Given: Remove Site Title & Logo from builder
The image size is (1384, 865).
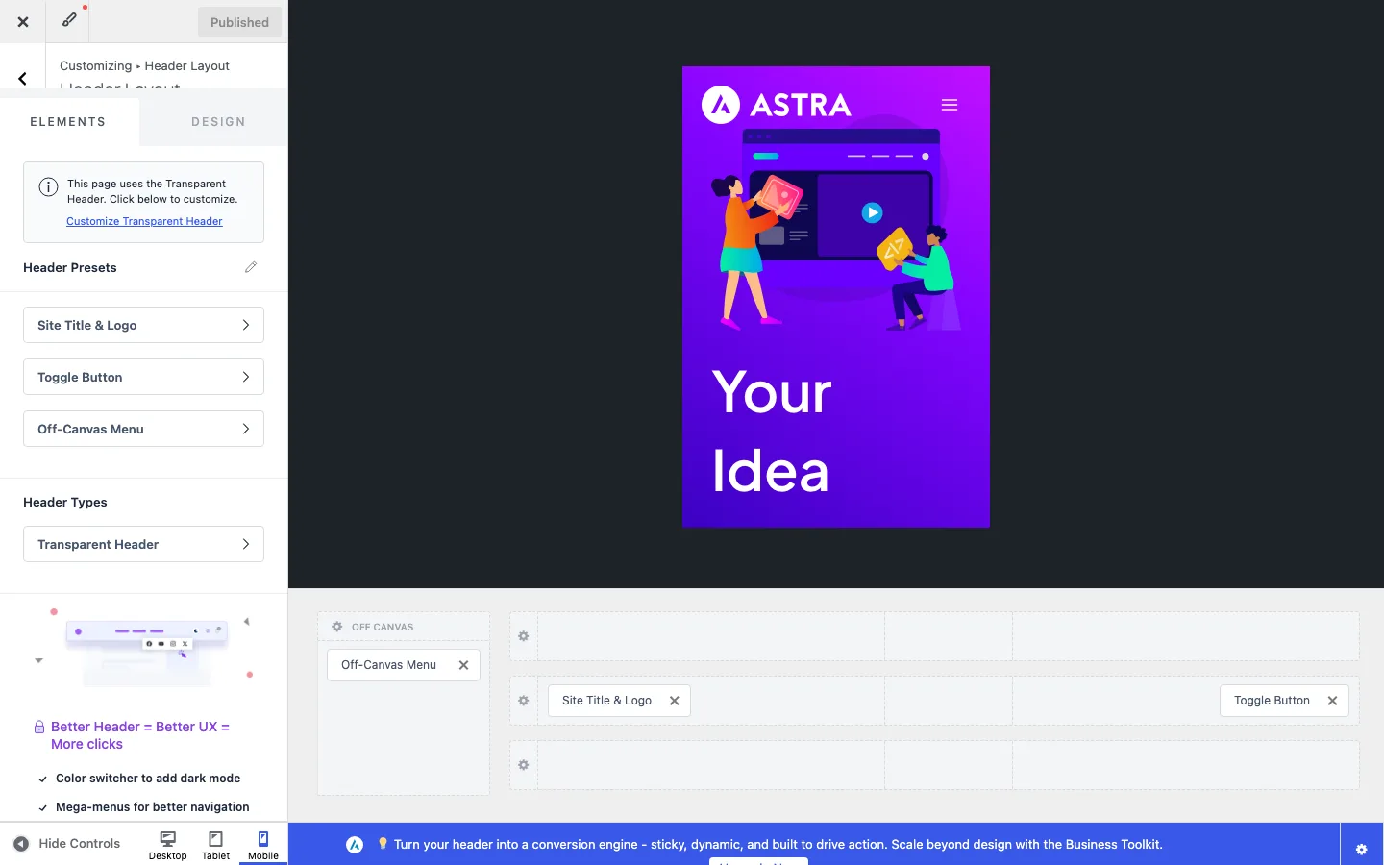Looking at the screenshot, I should (x=675, y=701).
